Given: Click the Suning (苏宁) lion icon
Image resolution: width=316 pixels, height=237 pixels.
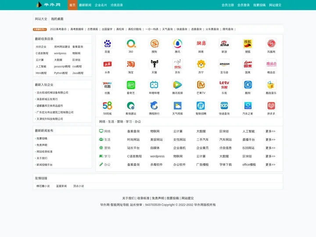Looking at the screenshot, I should click(201, 64).
